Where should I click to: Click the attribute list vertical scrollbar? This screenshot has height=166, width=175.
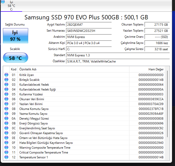pos(167,104)
